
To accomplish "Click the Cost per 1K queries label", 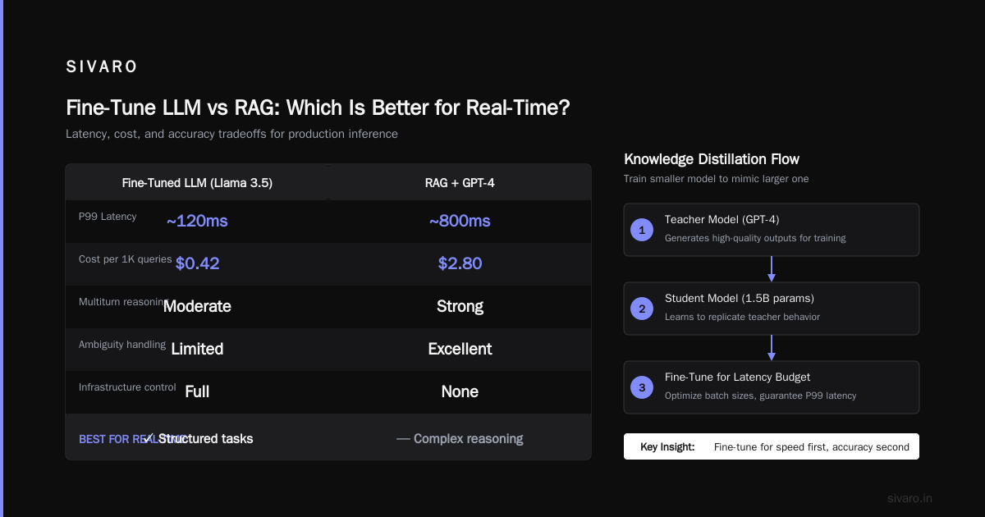I will (126, 259).
